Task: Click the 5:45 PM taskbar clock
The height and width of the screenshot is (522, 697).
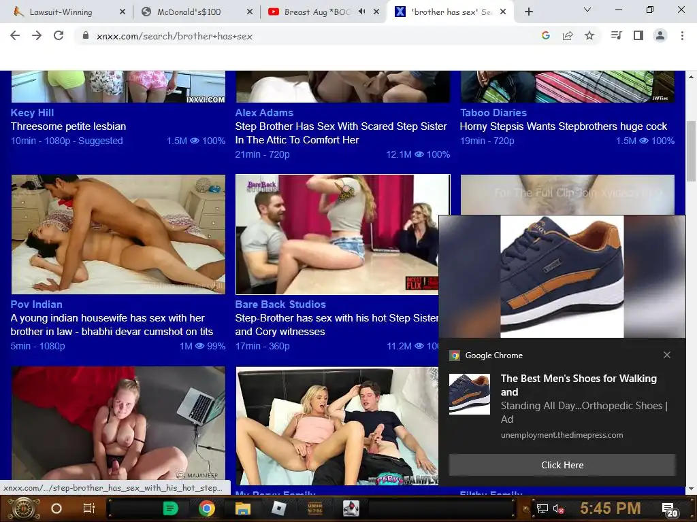Action: pos(611,508)
